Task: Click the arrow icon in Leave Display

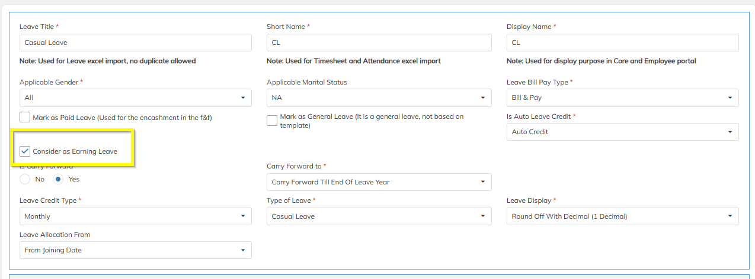Action: 730,216
